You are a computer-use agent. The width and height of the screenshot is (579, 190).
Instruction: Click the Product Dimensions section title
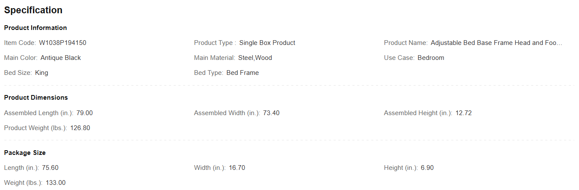[36, 98]
